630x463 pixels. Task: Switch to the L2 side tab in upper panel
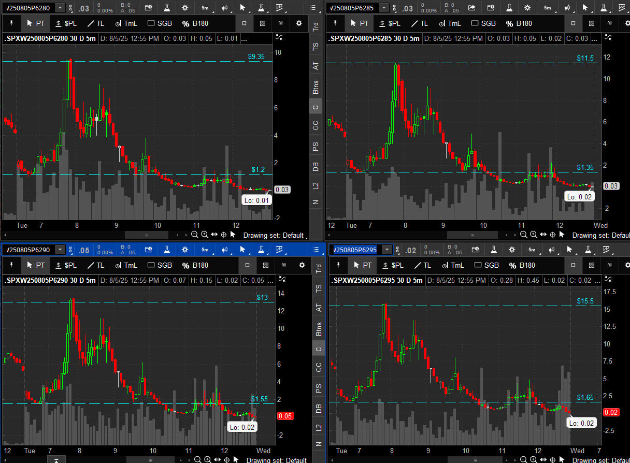[x=316, y=185]
